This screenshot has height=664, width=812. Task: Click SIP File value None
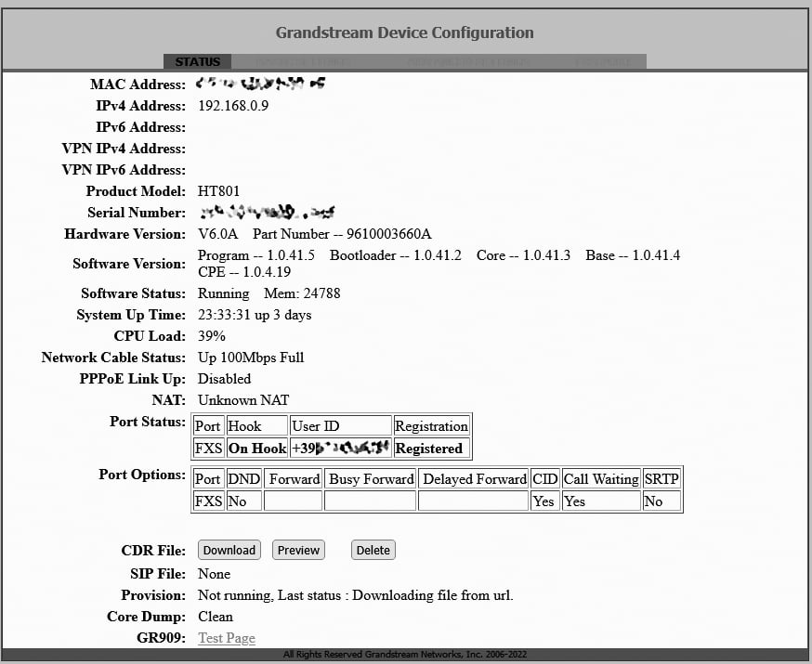click(x=214, y=573)
